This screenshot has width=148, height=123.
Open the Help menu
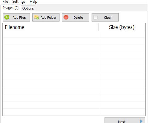(x=33, y=2)
